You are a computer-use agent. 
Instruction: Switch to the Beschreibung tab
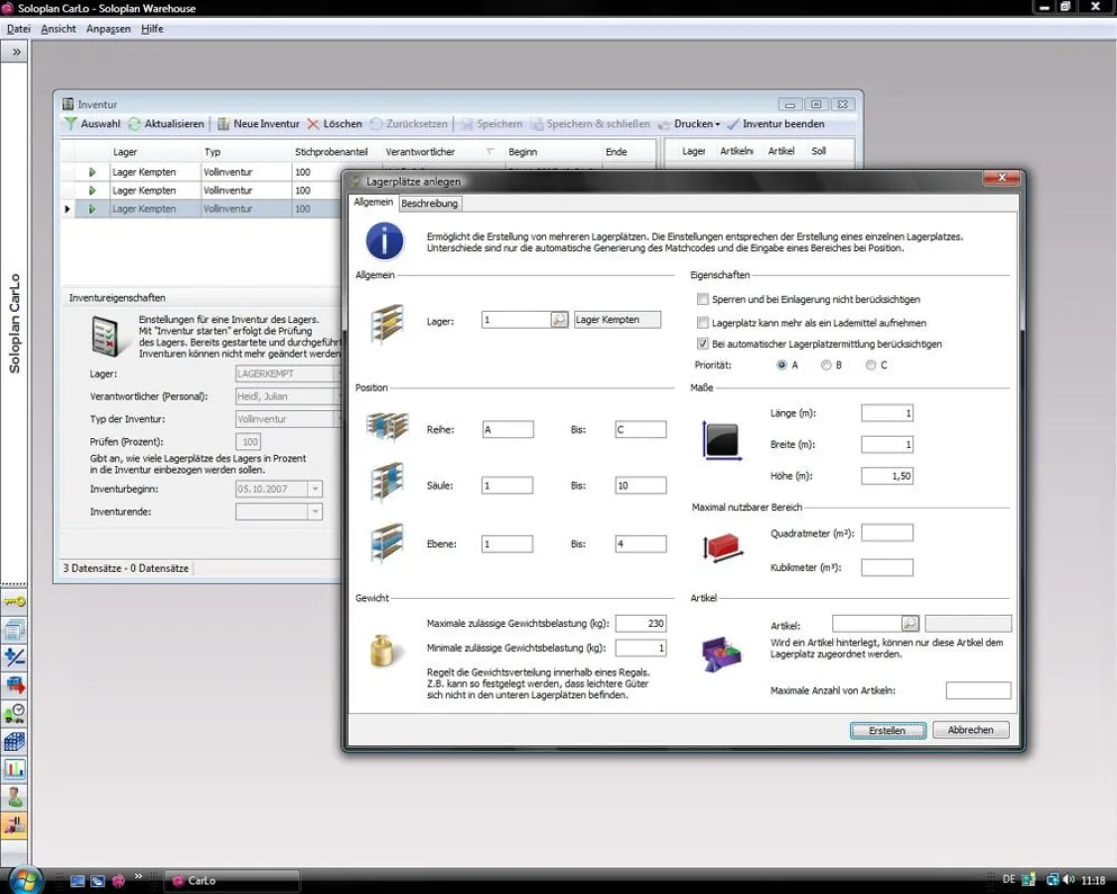[x=429, y=204]
